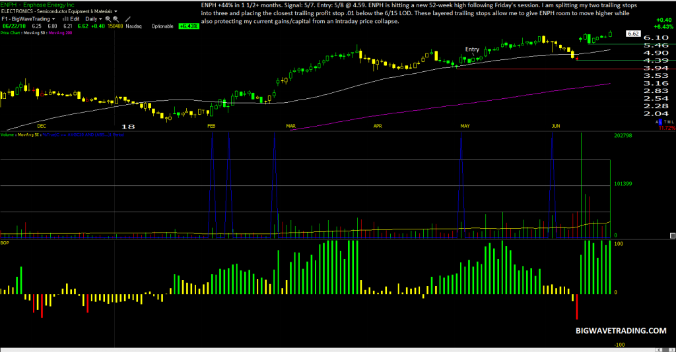The image size is (676, 352).
Task: Click the Price Chart legend label
Action: (x=10, y=33)
